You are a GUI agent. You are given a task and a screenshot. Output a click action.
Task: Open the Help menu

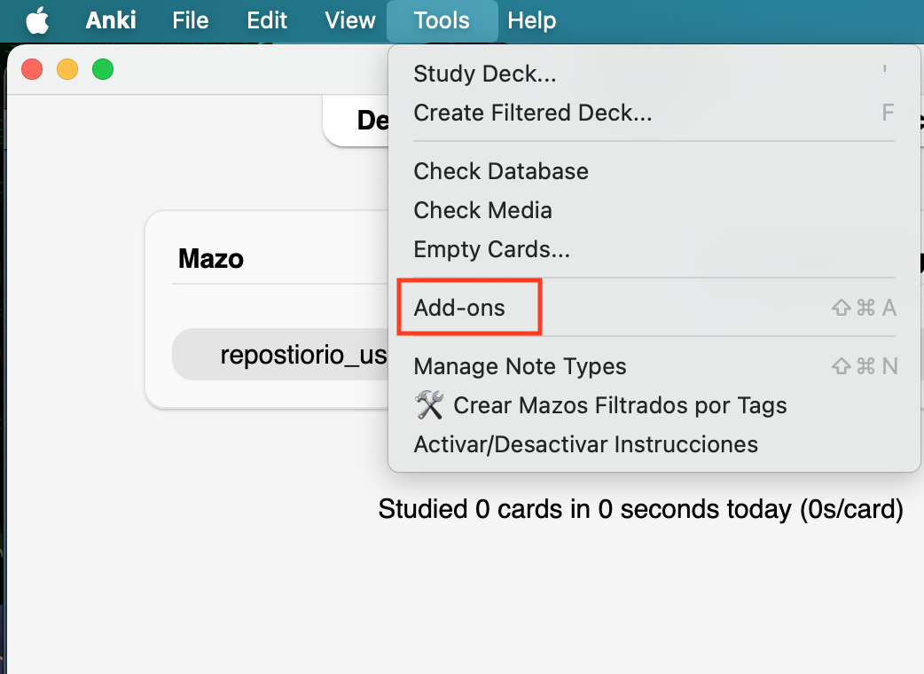532,20
